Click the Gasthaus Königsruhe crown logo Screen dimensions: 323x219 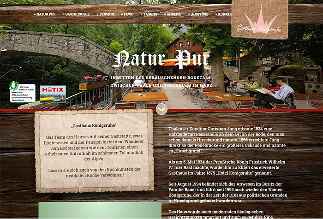click(x=259, y=19)
